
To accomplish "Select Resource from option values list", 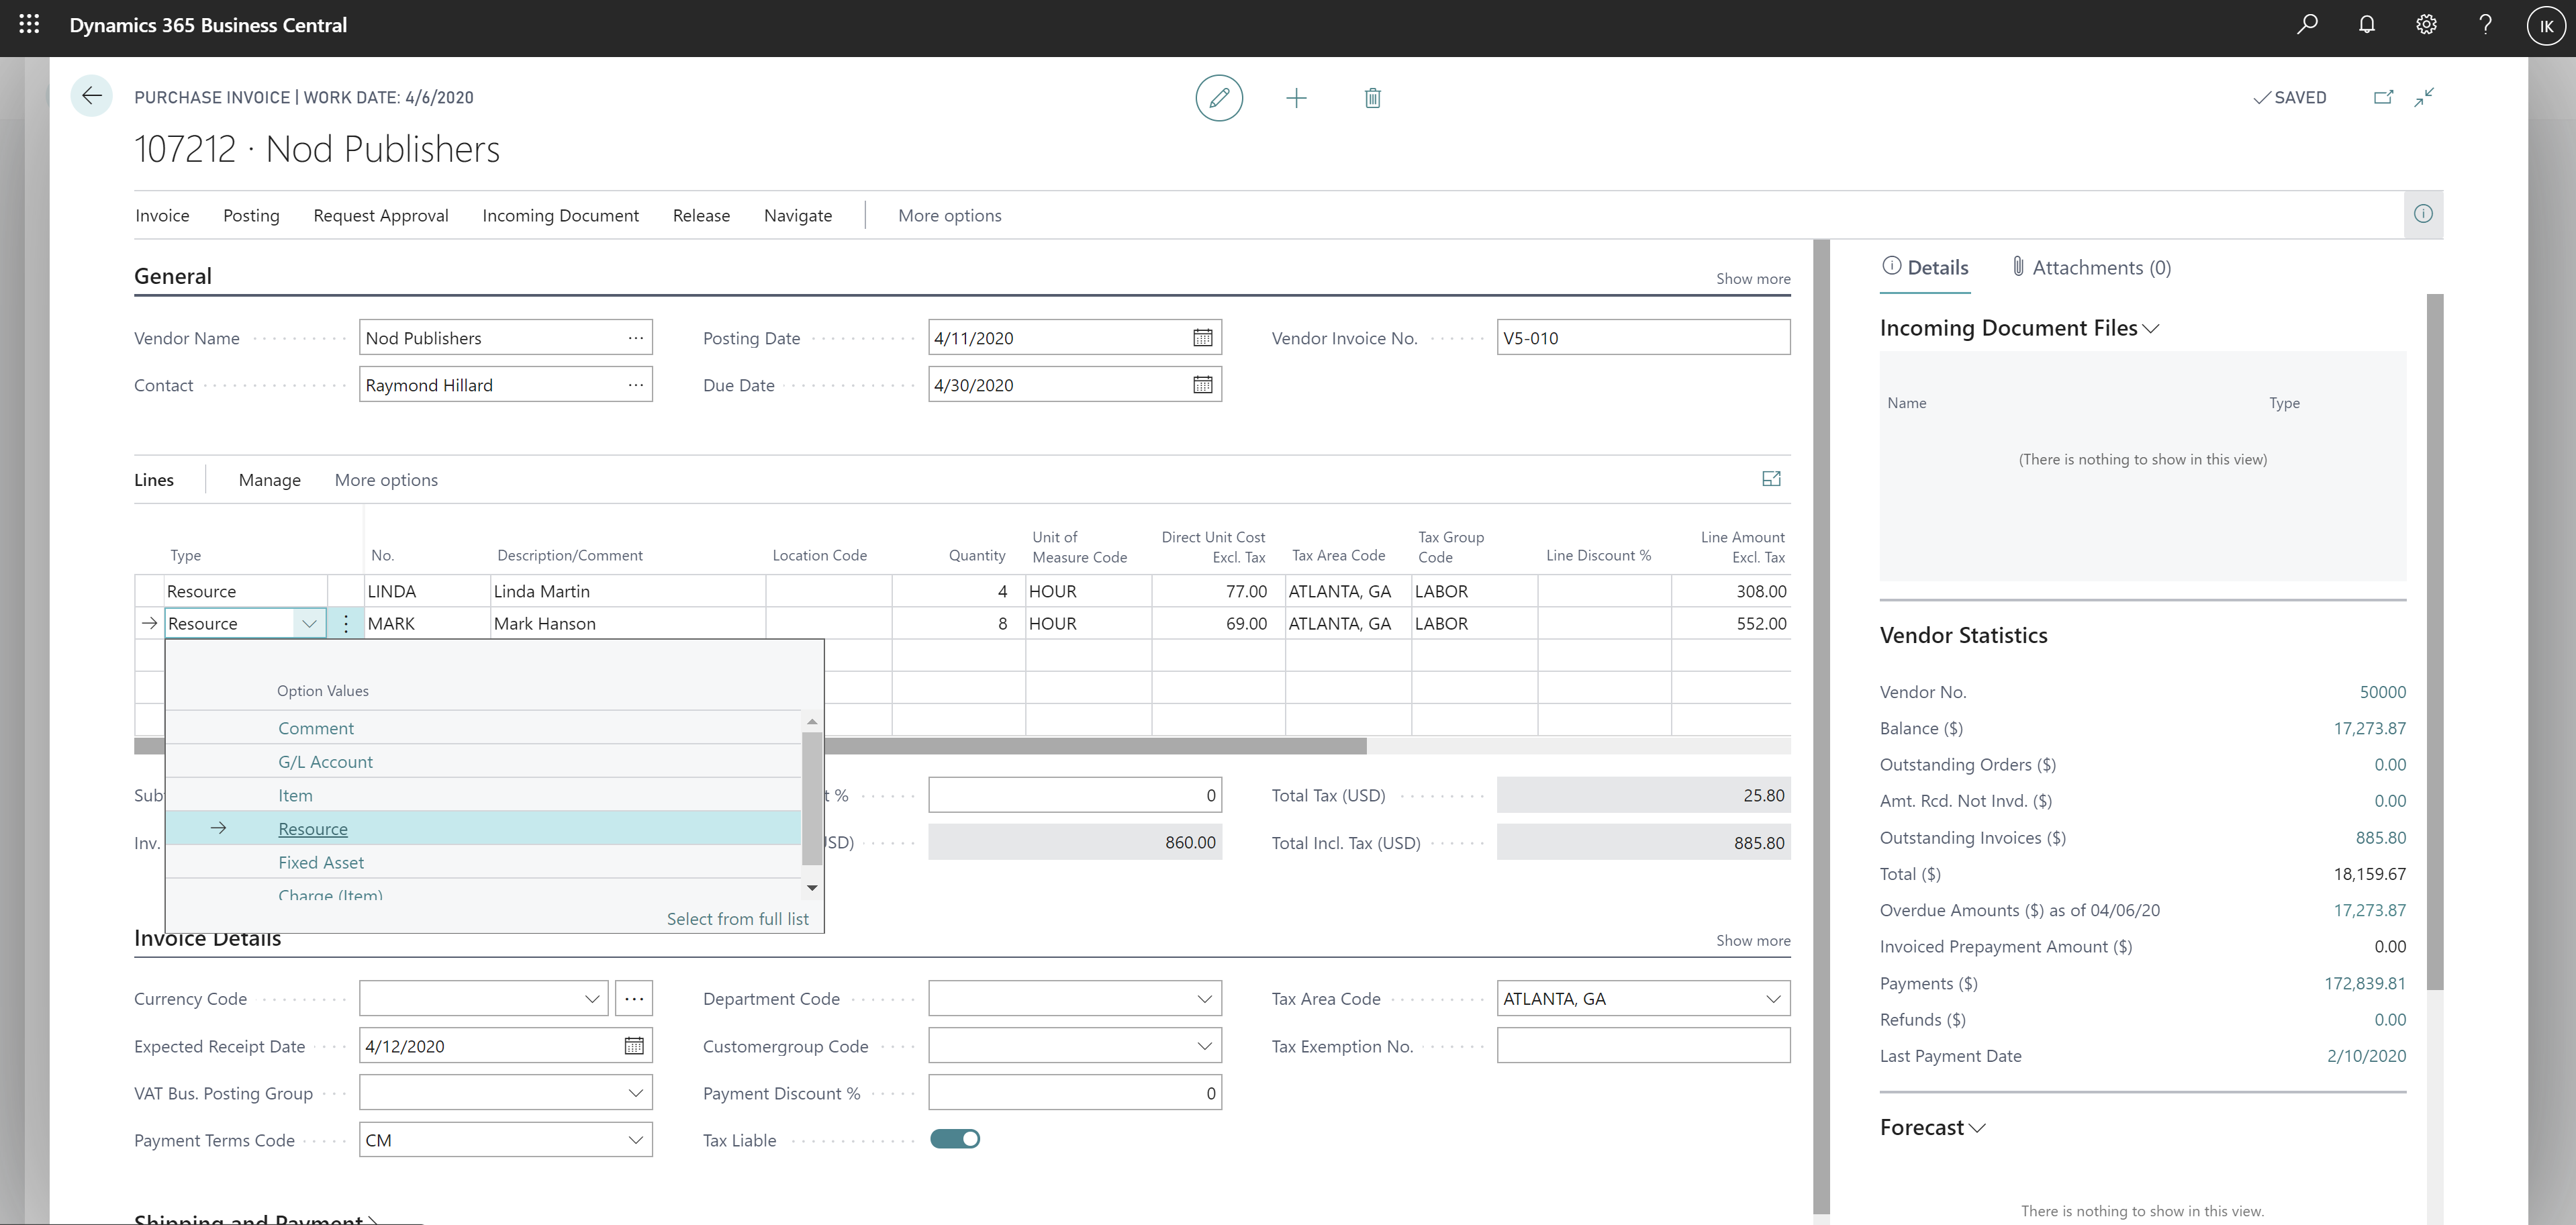I will point(312,828).
